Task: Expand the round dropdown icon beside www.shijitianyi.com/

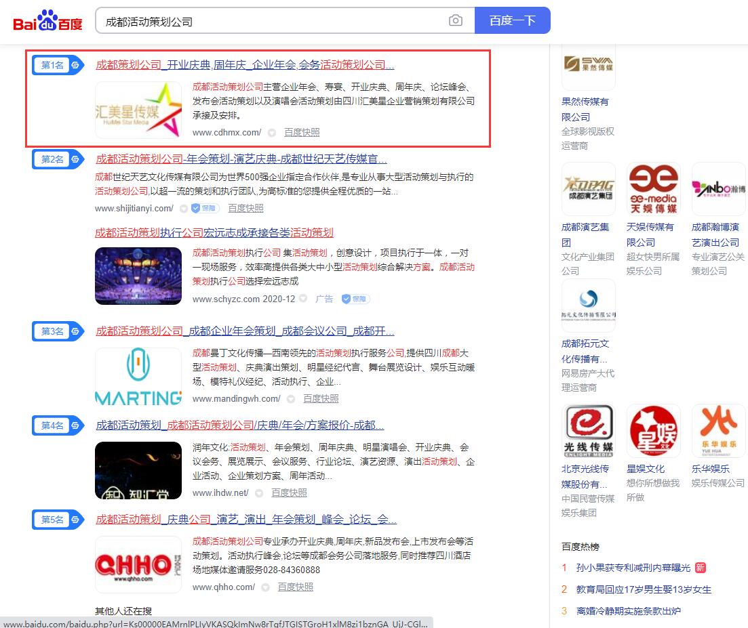Action: point(184,208)
